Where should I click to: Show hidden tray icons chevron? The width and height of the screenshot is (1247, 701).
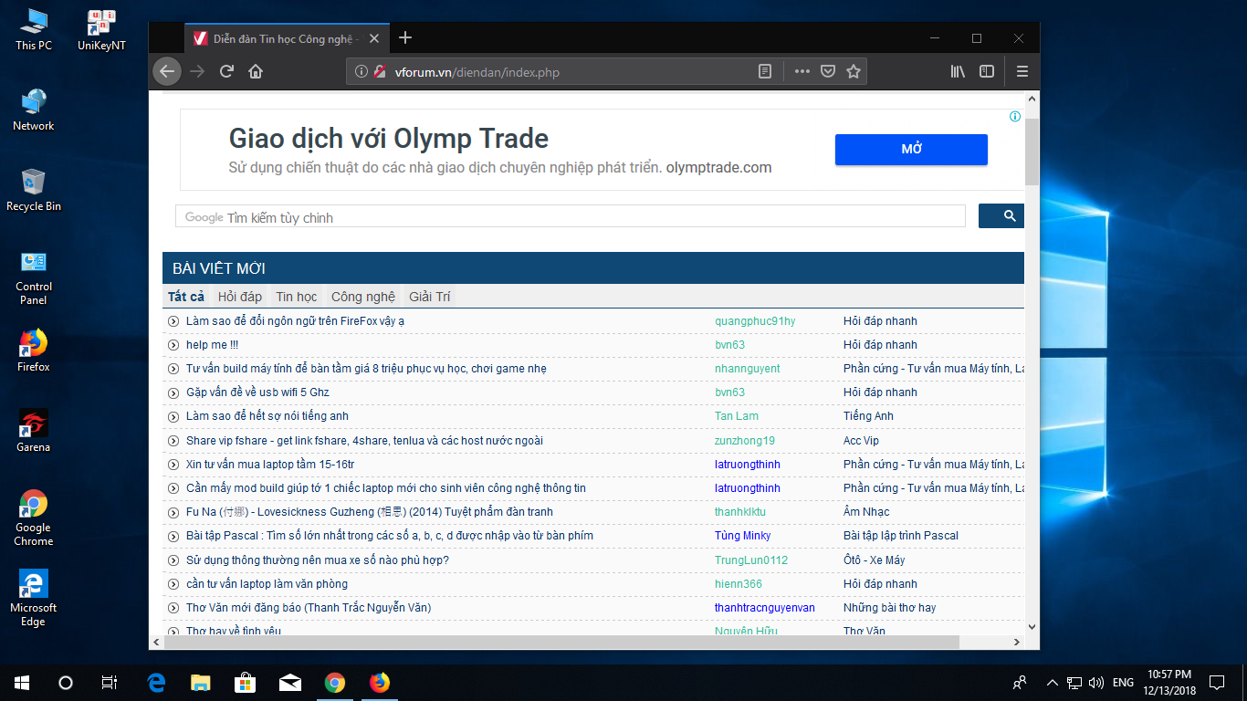click(1052, 682)
